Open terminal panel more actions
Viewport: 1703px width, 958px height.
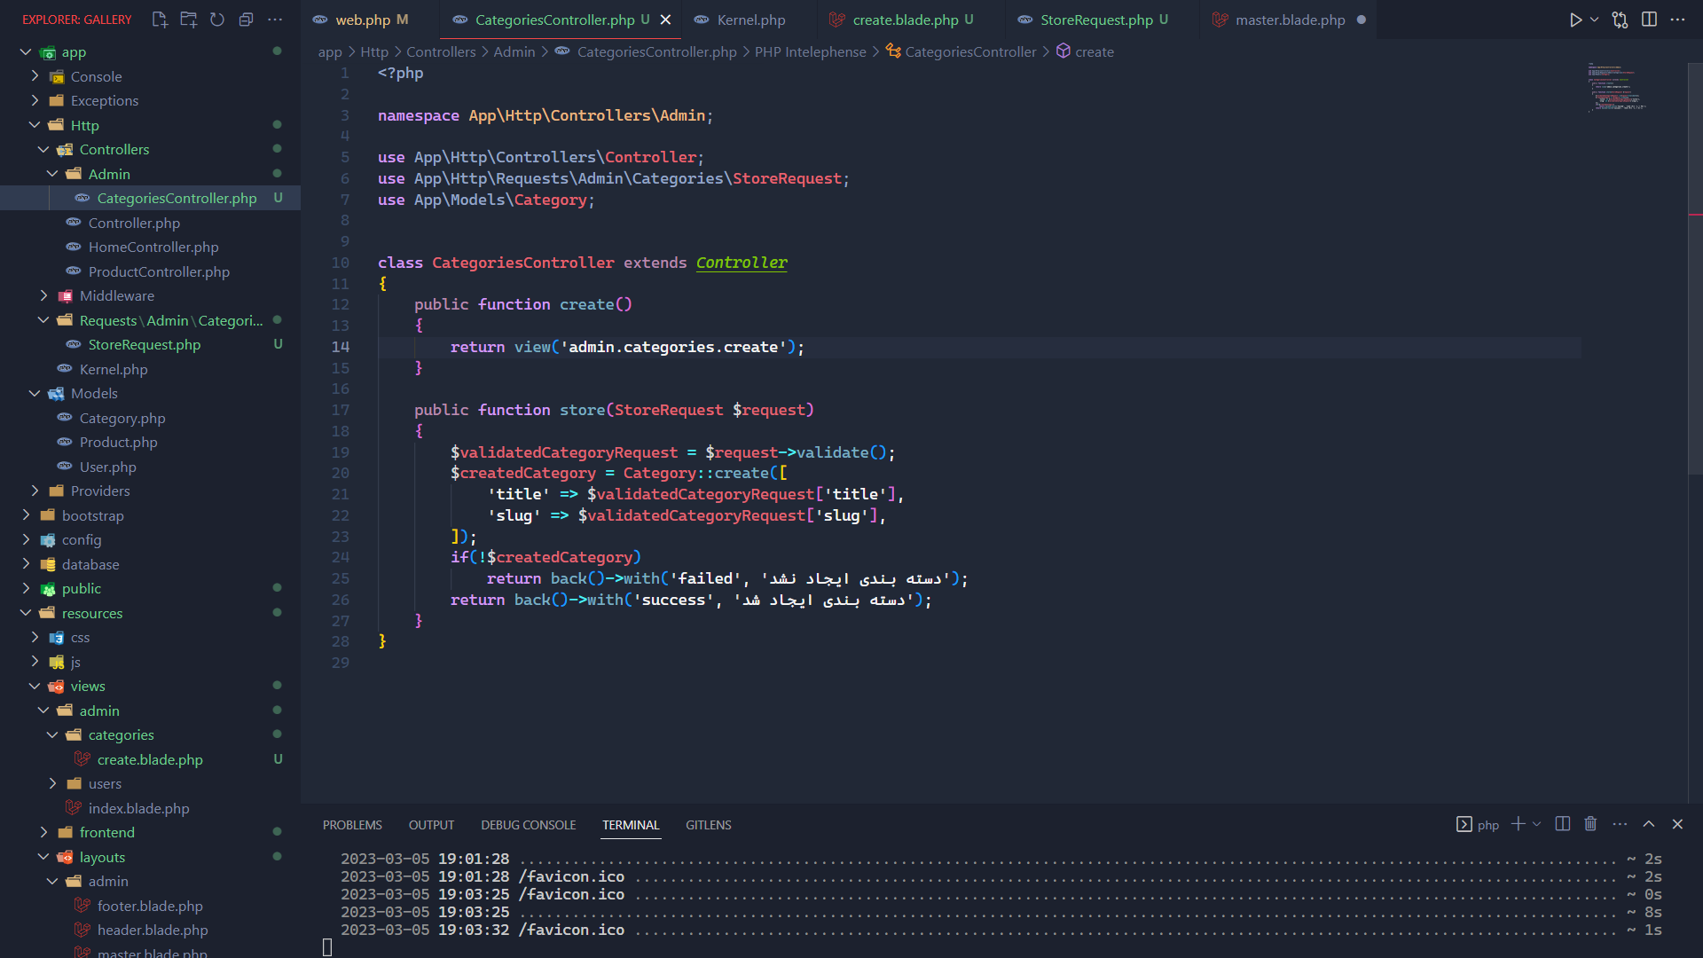[x=1620, y=824]
